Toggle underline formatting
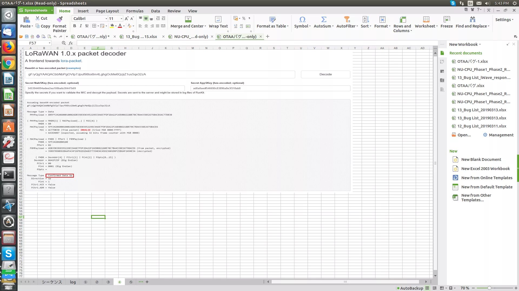This screenshot has width=519, height=291. point(87,26)
